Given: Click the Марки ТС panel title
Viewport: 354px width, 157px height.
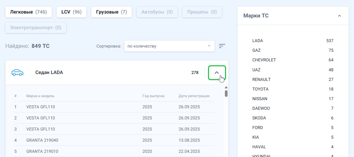Looking at the screenshot, I should click(x=256, y=16).
